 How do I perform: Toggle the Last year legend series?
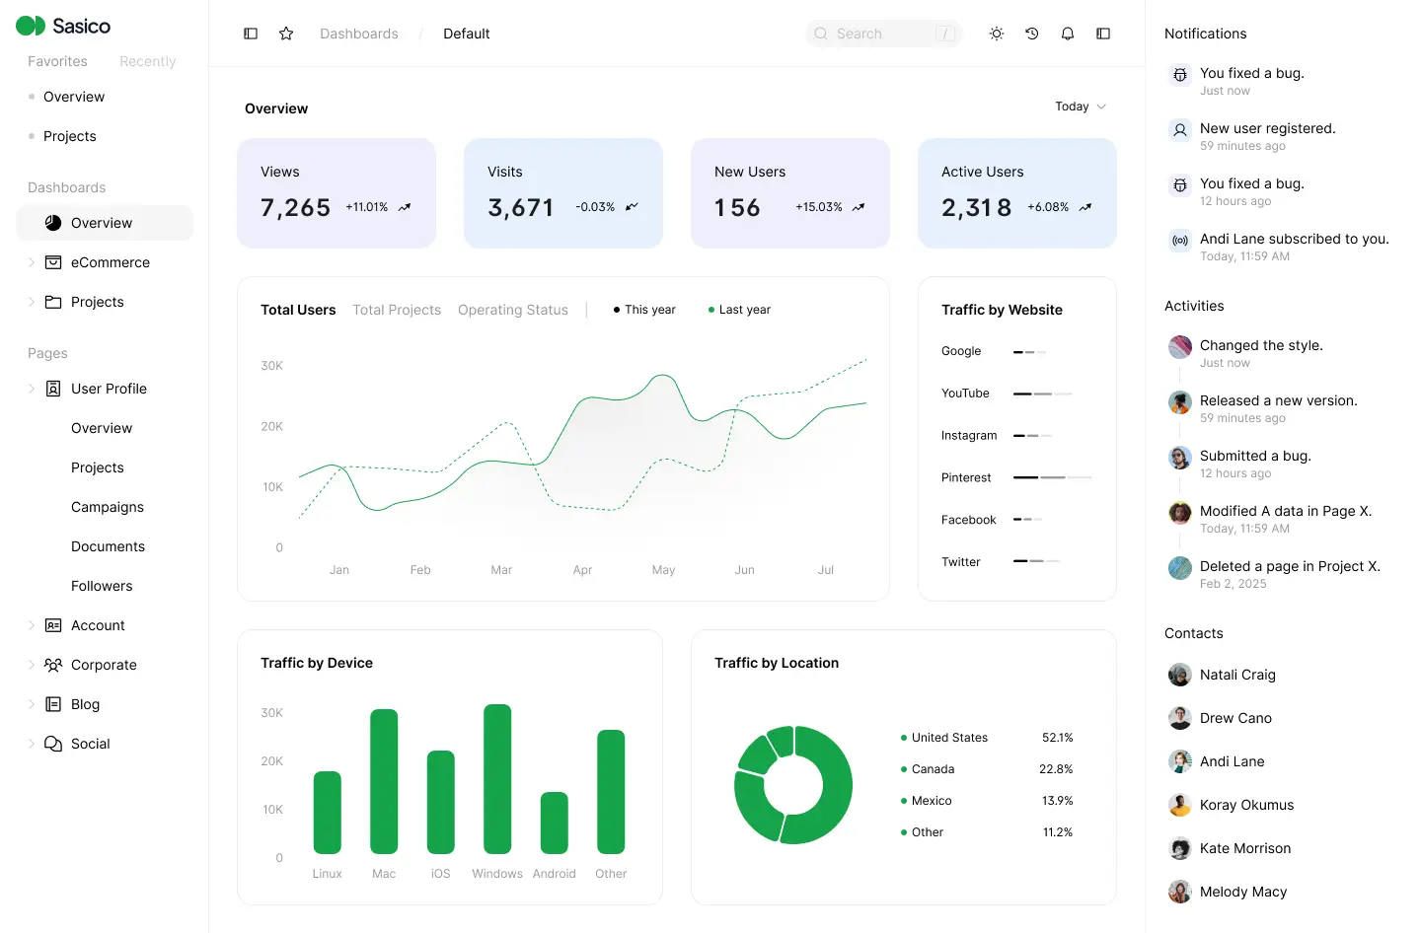739,310
